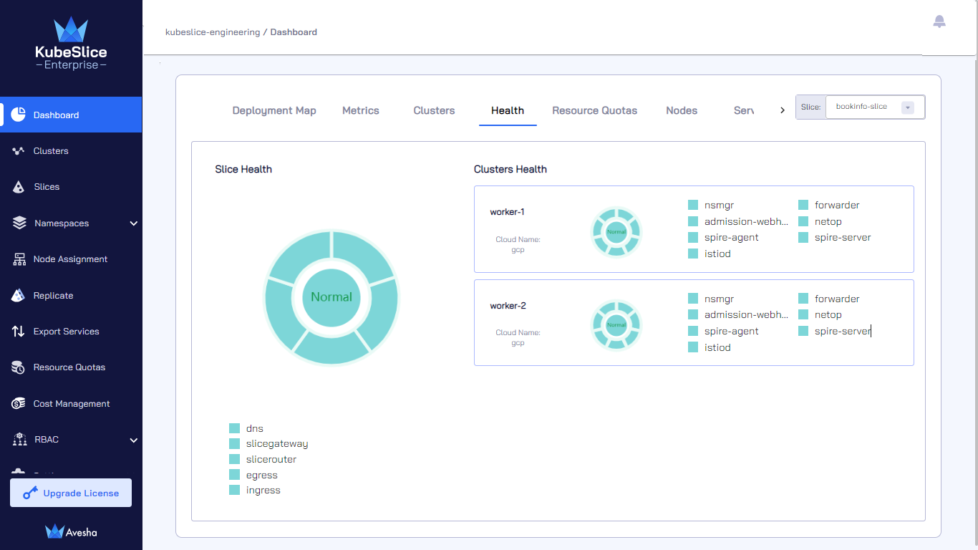This screenshot has height=550, width=978.
Task: Click worker-1 spire-server label
Action: tap(843, 238)
